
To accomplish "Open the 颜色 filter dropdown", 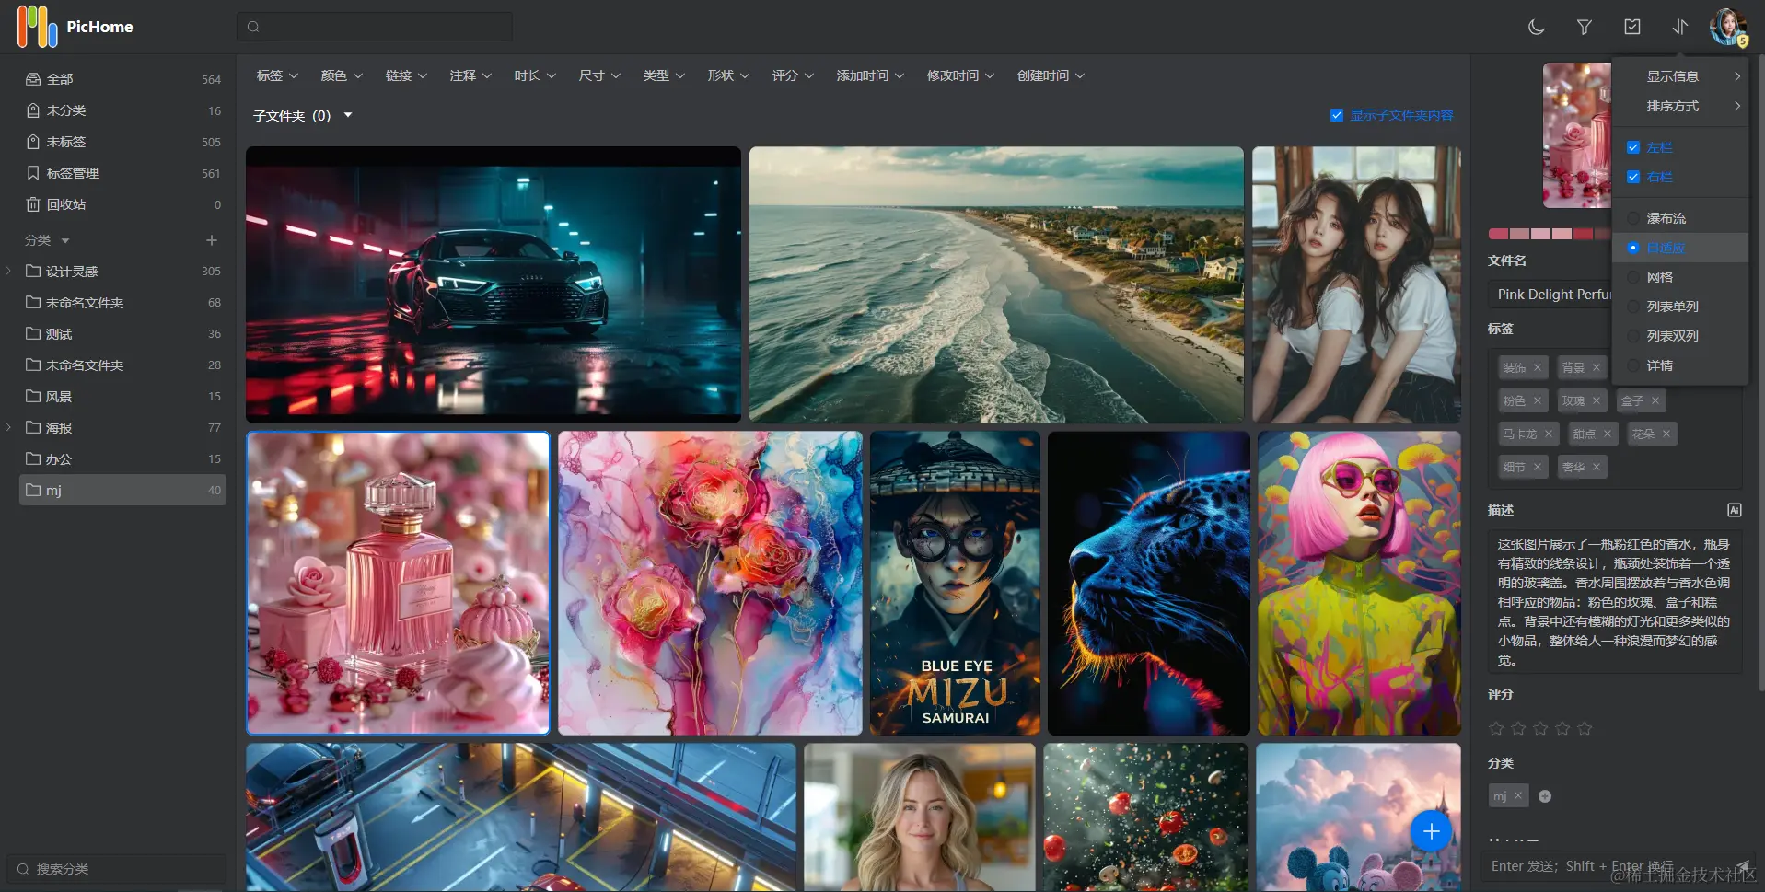I will coord(342,75).
